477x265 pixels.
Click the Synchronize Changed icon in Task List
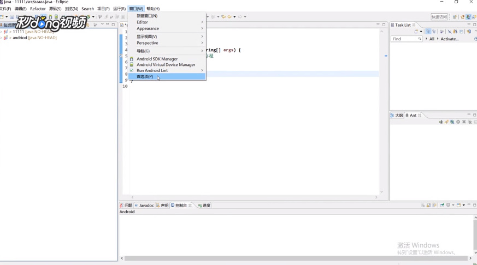[455, 31]
